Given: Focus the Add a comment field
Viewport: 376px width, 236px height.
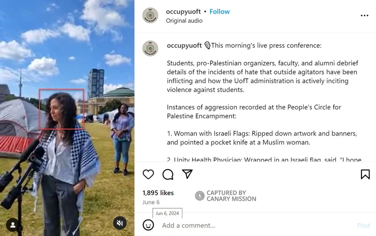Looking at the screenshot, I should pos(257,225).
